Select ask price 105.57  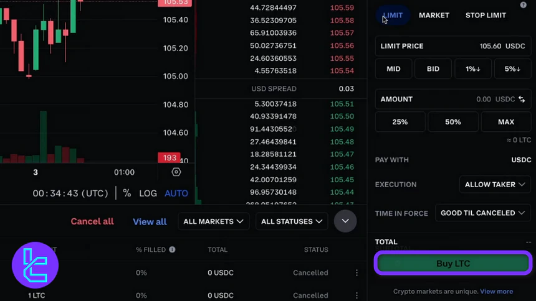pyautogui.click(x=342, y=33)
